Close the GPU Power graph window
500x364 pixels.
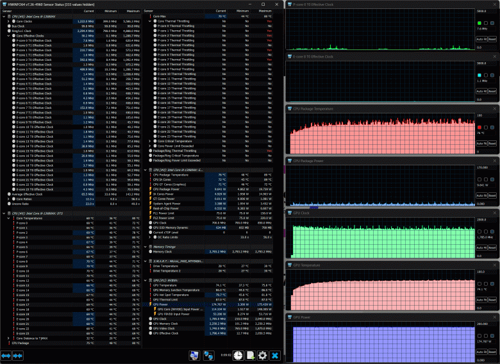click(x=494, y=316)
